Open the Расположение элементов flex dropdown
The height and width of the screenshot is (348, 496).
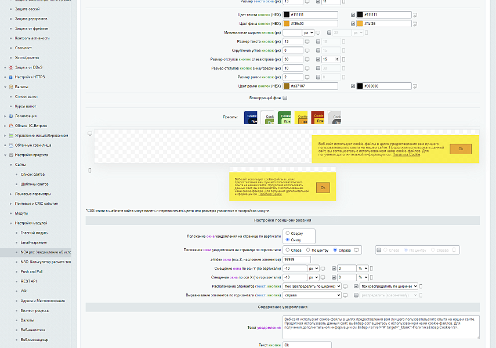click(x=312, y=287)
